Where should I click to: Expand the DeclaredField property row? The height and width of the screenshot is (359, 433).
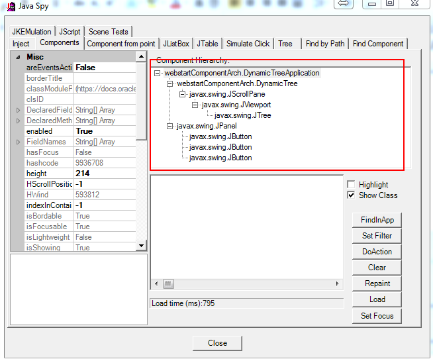(x=19, y=110)
